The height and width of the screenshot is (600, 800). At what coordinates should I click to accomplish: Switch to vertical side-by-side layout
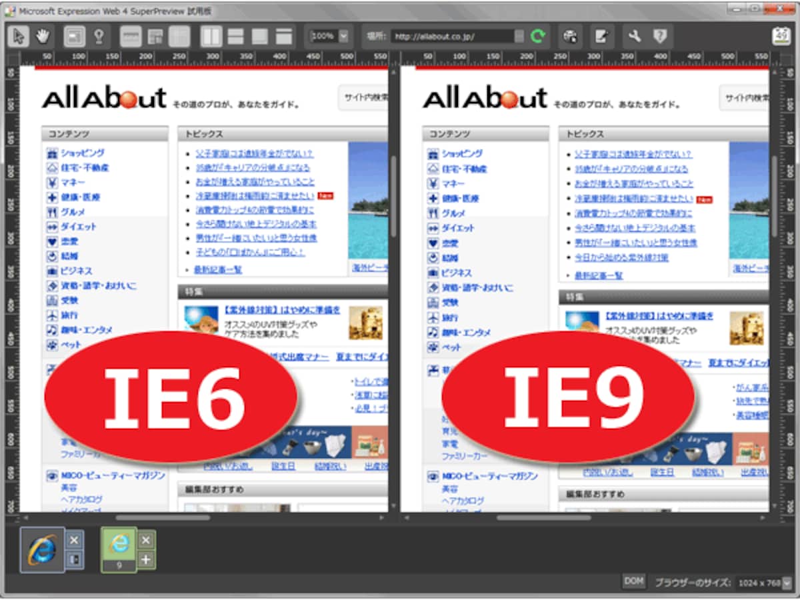point(211,36)
